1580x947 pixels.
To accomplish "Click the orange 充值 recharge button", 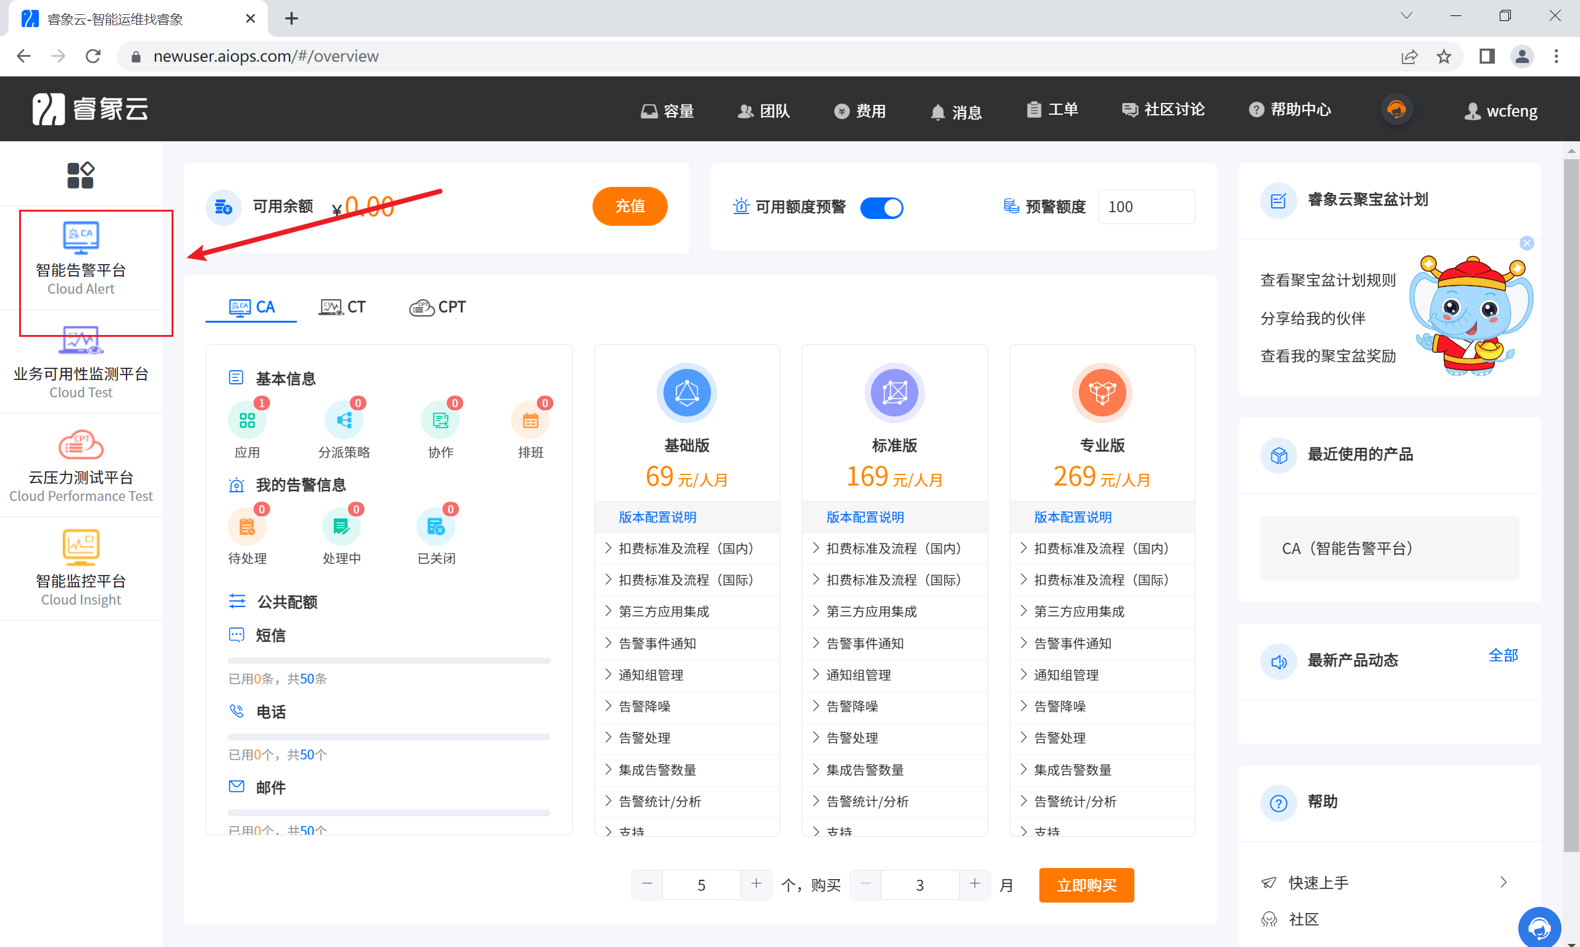I will 630,206.
